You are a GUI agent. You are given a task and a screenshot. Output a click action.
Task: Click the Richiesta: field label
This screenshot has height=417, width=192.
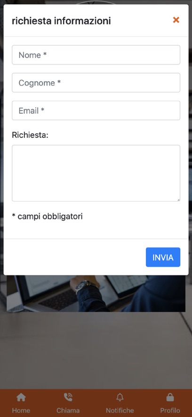point(30,135)
